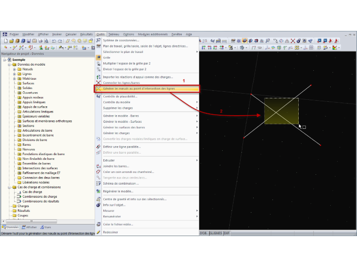Switch to the Vues navigator tab

pyautogui.click(x=46, y=227)
